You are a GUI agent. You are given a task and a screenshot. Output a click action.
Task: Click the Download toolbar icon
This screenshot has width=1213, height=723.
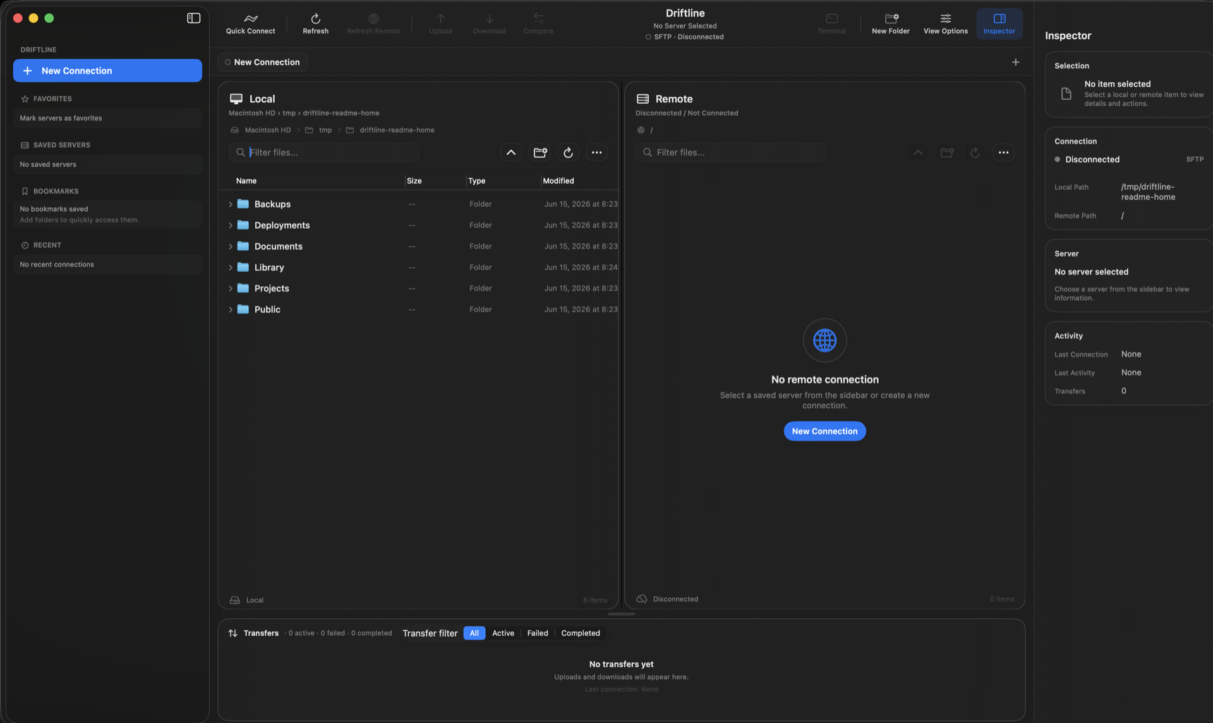tap(489, 24)
